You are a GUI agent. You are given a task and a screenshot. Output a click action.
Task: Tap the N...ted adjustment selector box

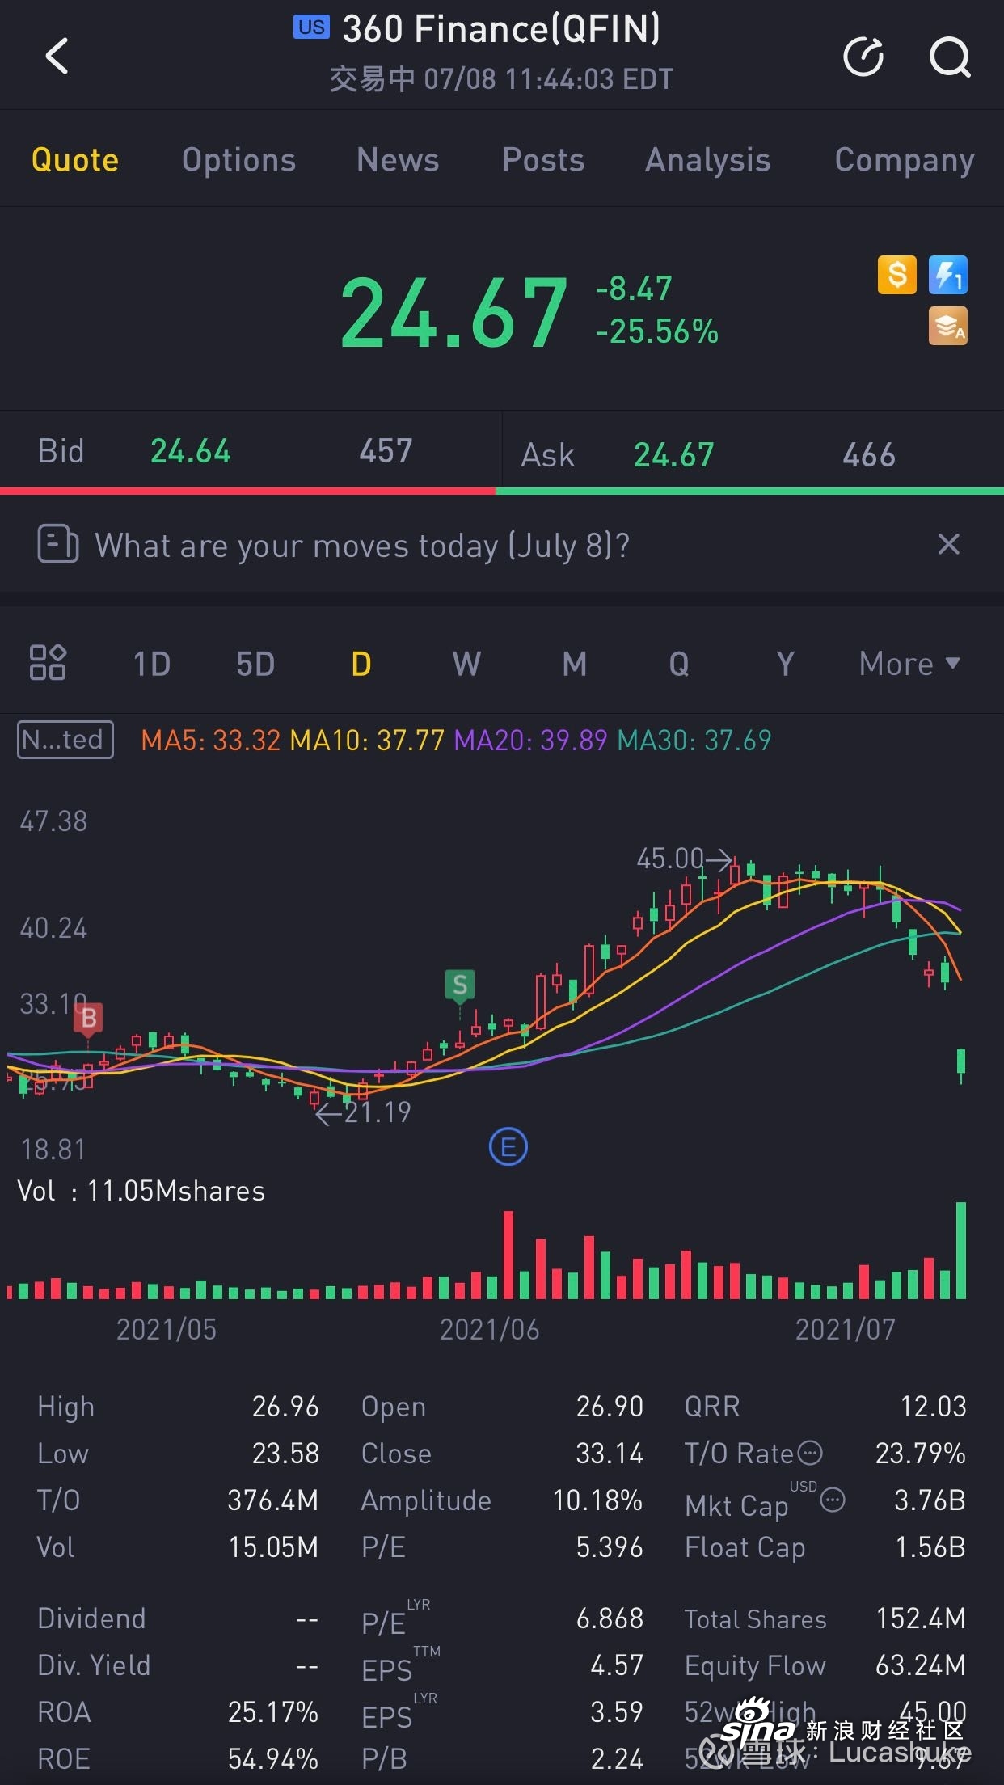point(65,740)
